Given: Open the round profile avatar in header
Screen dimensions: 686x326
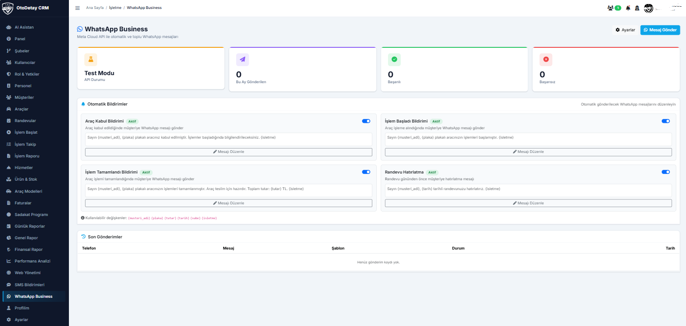Looking at the screenshot, I should [648, 8].
